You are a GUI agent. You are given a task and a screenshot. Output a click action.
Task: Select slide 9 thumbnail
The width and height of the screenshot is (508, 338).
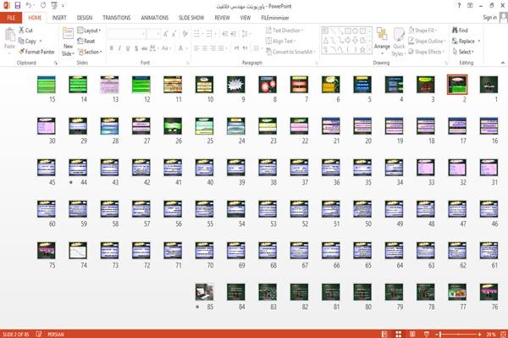(x=236, y=85)
